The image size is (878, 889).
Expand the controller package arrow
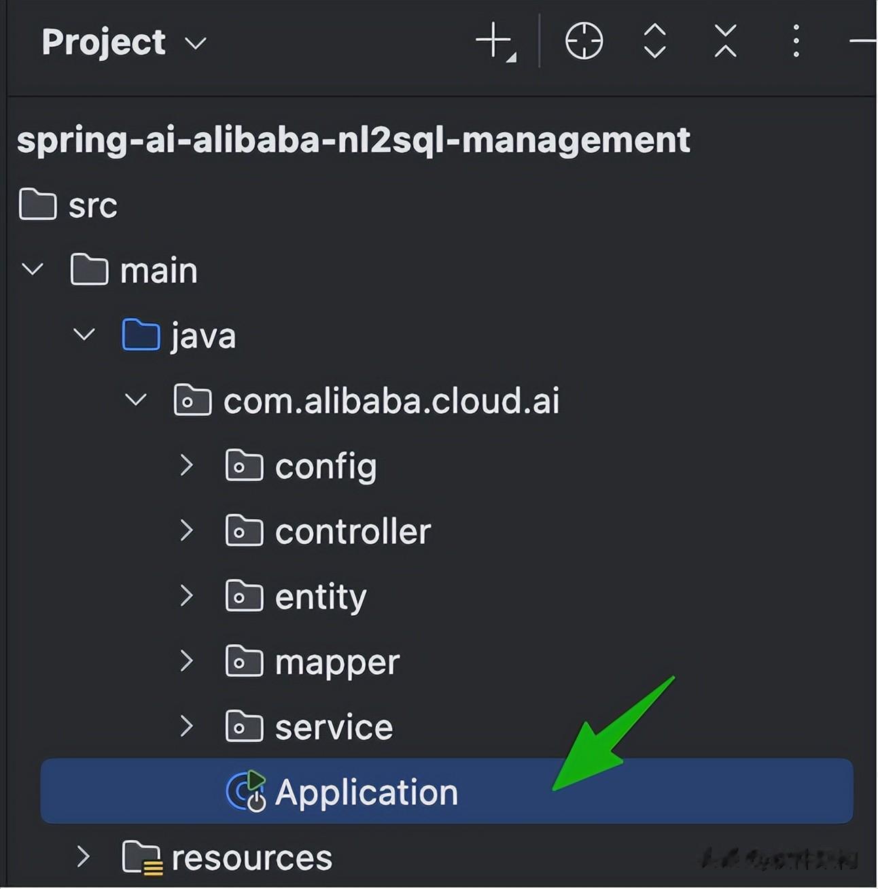[x=187, y=531]
